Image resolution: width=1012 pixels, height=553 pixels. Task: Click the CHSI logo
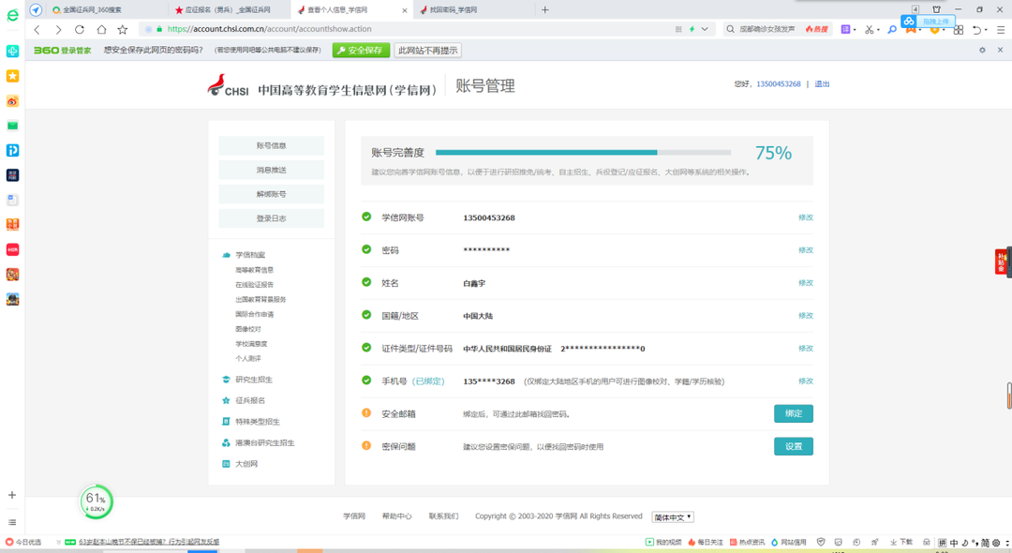[229, 87]
